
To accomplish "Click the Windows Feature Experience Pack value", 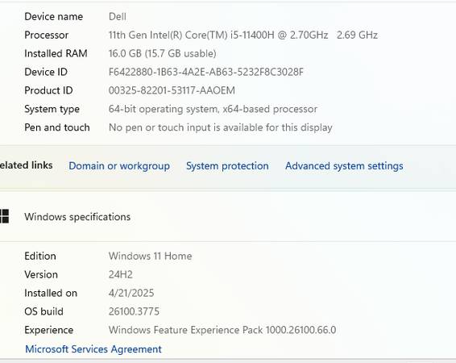I will pyautogui.click(x=222, y=330).
